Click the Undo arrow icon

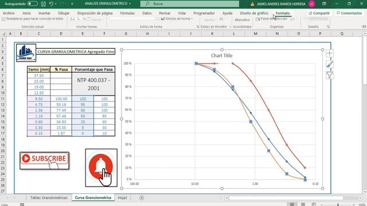51,4
